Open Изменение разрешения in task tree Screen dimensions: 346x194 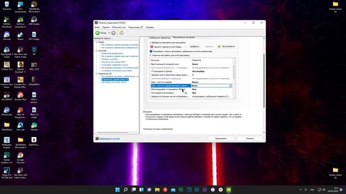point(112,53)
